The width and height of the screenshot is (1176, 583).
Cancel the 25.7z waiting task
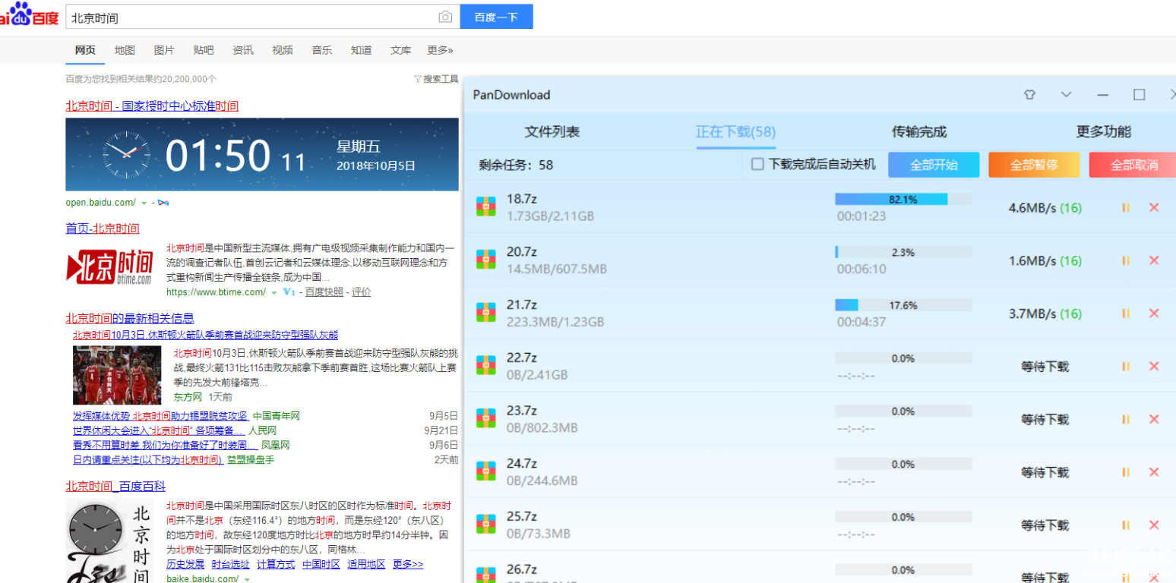pyautogui.click(x=1154, y=525)
